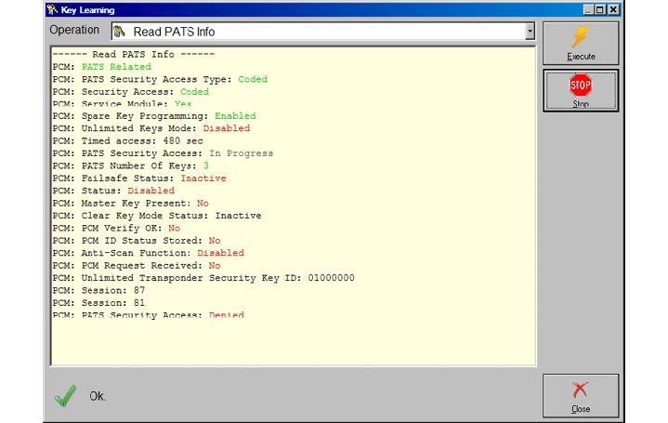Close the window using title bar X
This screenshot has width=668, height=423.
coord(612,9)
